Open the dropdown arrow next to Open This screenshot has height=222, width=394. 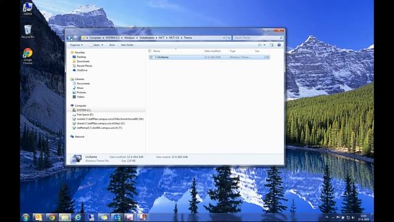coord(102,45)
